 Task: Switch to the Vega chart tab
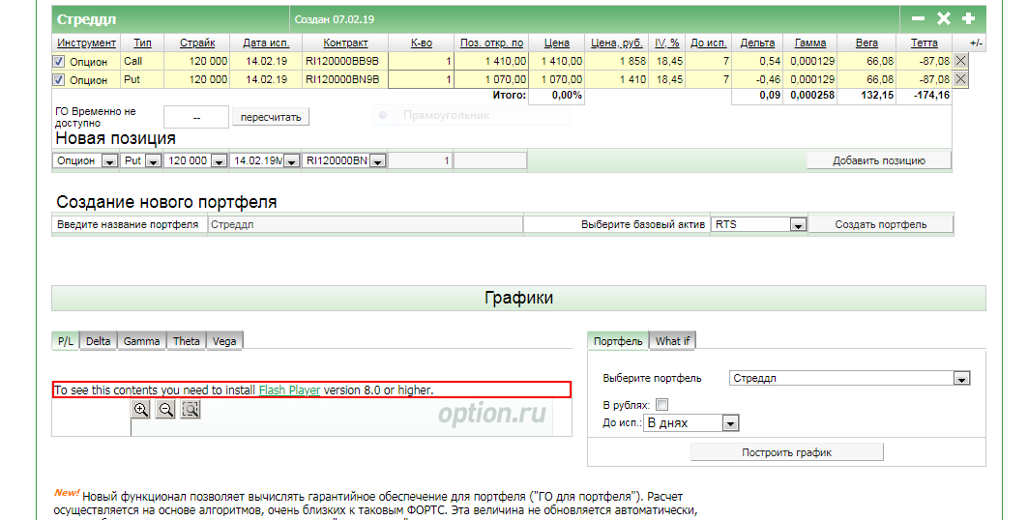pyautogui.click(x=224, y=341)
